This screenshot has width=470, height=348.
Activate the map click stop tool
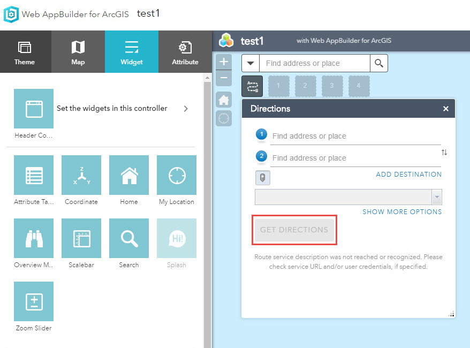(x=263, y=178)
